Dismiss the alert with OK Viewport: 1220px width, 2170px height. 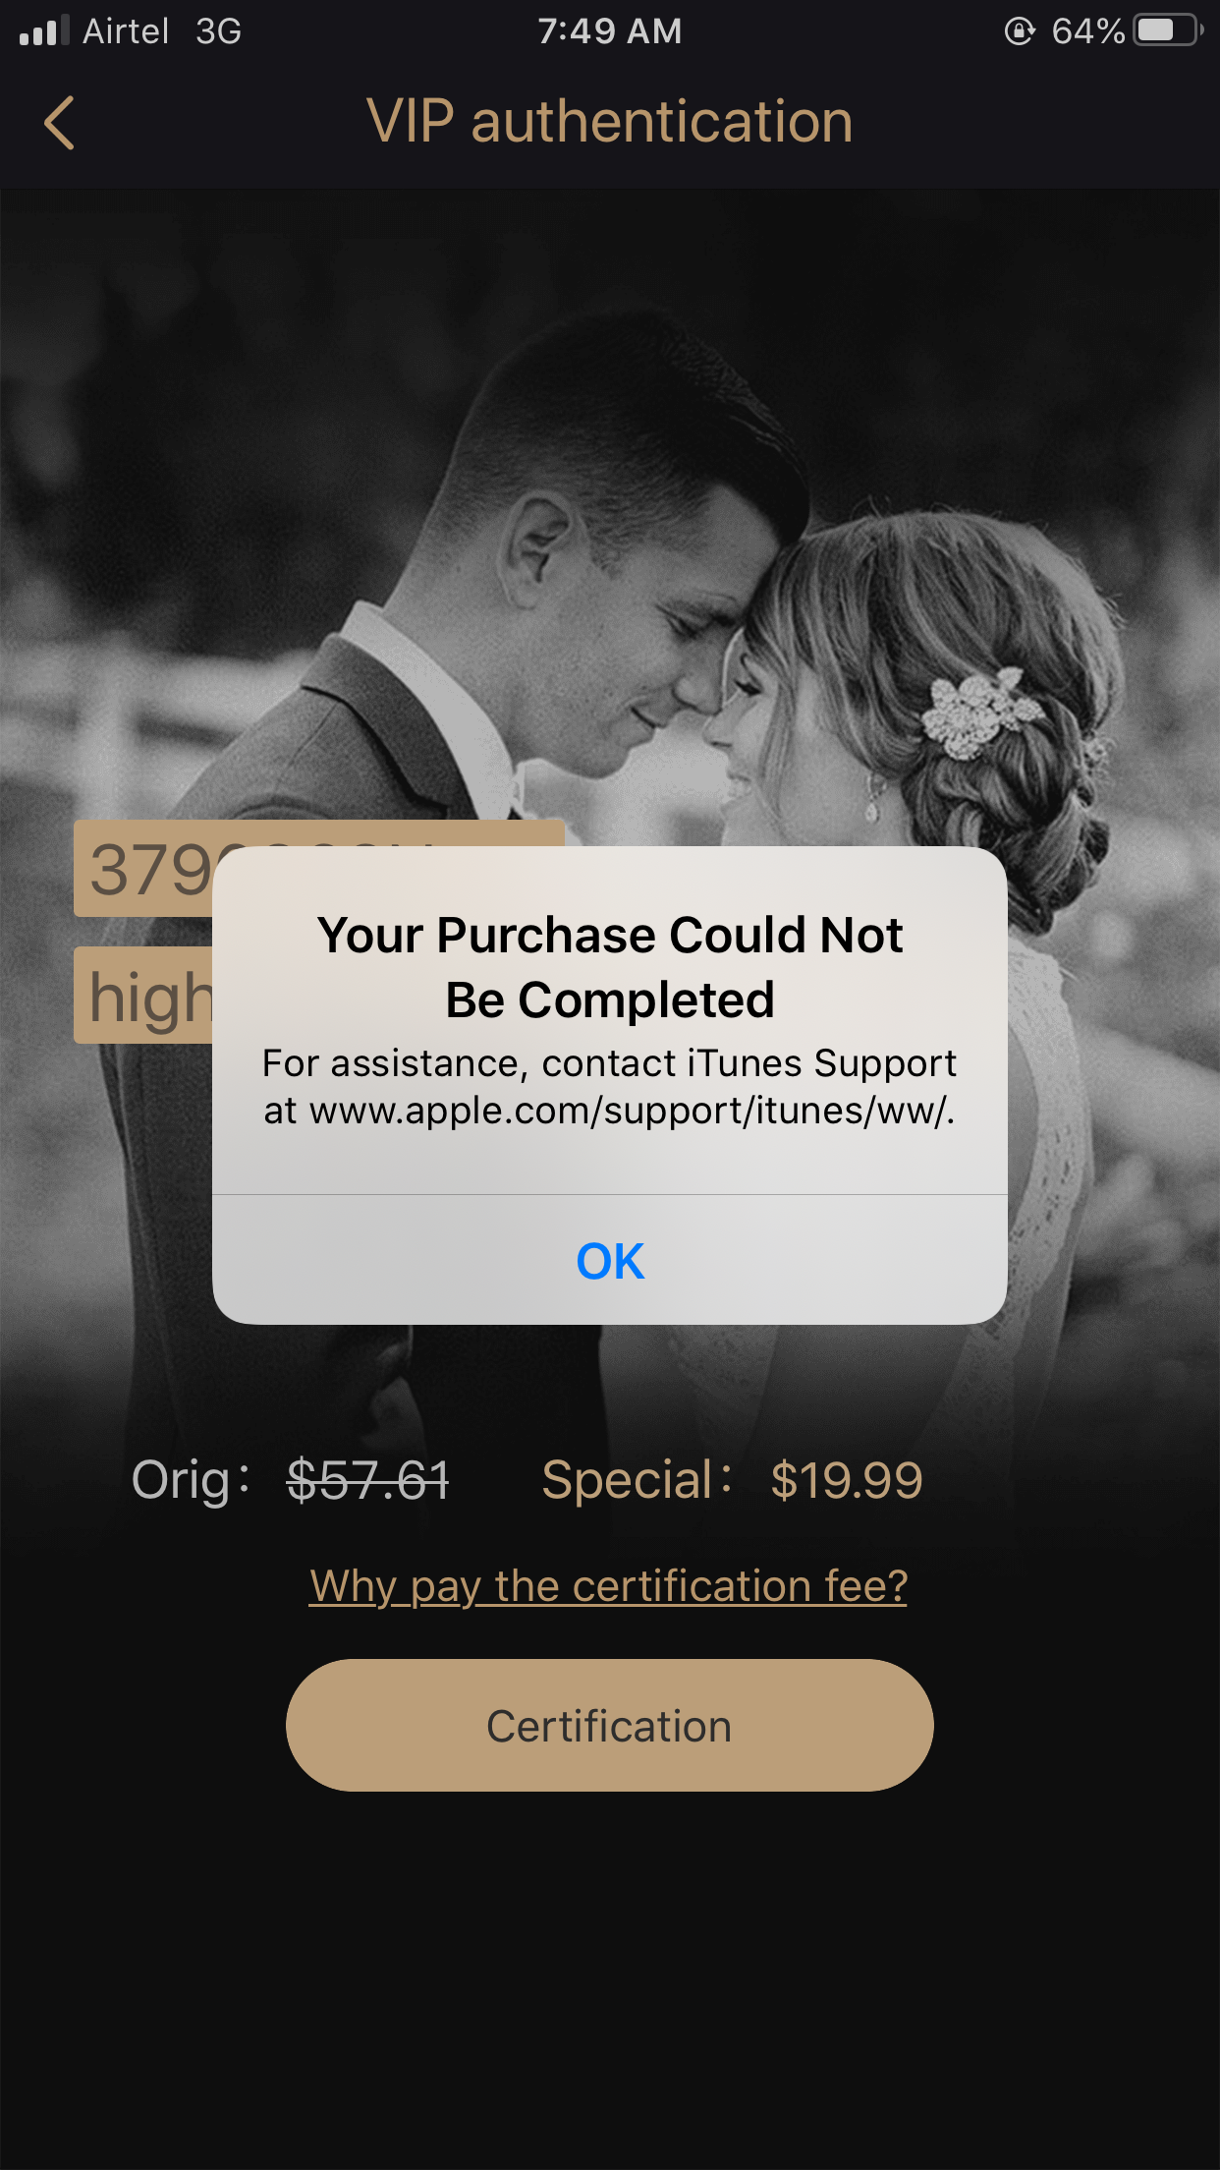610,1261
